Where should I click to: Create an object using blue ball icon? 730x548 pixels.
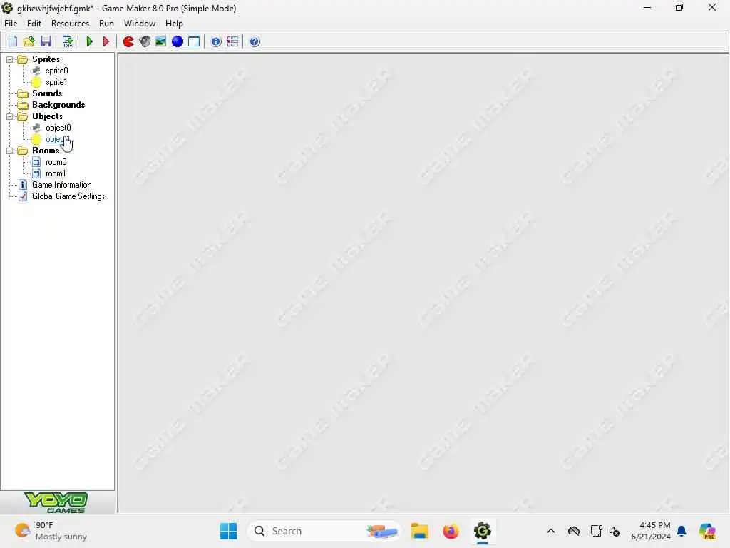click(178, 41)
